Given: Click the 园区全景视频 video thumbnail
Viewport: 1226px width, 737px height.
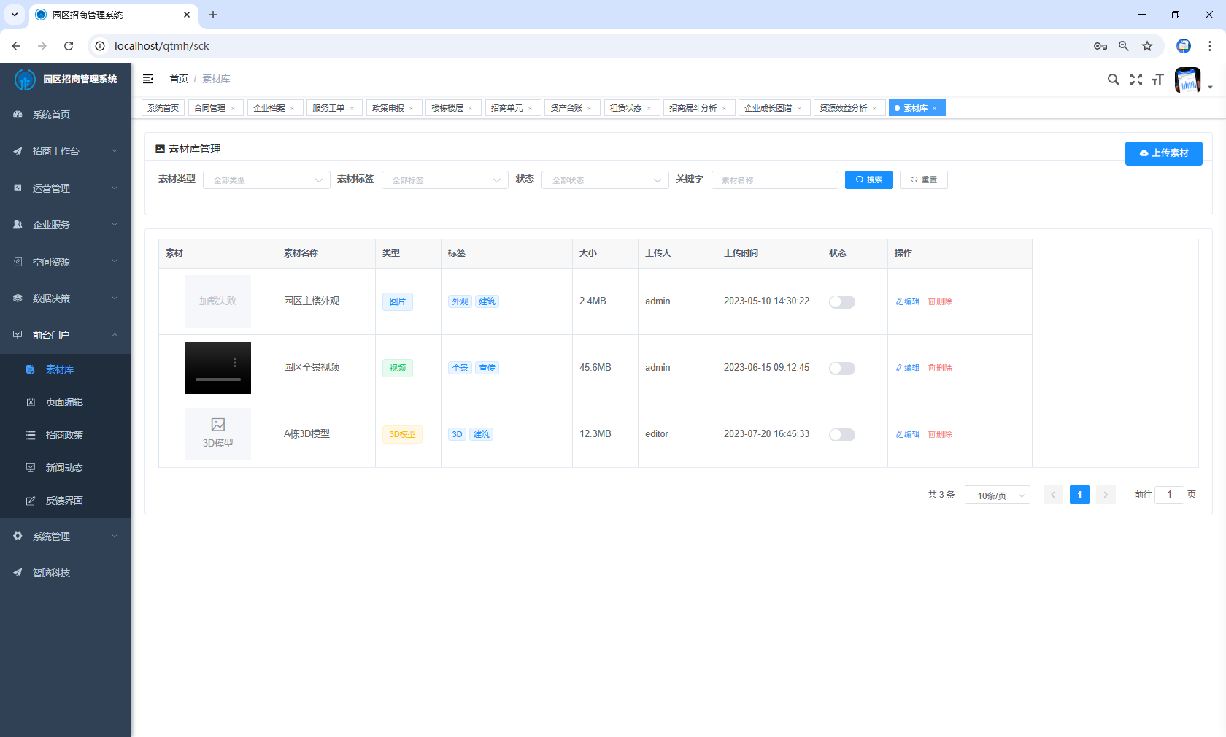Looking at the screenshot, I should (218, 368).
